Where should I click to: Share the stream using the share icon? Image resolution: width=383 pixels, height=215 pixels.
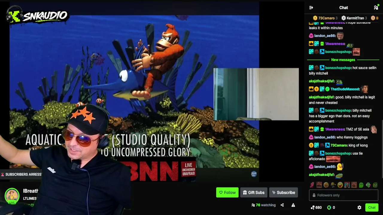pyautogui.click(x=282, y=205)
